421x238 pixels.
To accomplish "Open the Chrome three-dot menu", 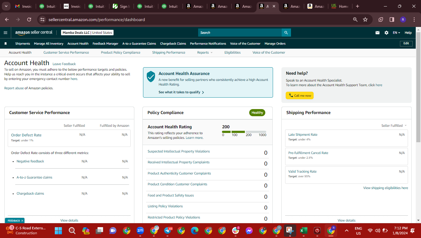I will coord(414,20).
